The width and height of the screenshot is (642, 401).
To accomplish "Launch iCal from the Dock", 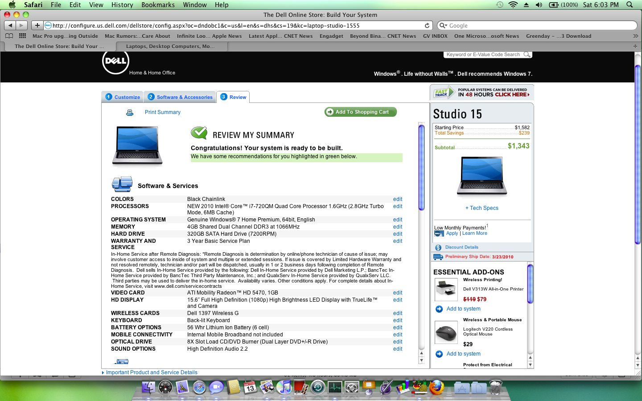I will coord(250,387).
